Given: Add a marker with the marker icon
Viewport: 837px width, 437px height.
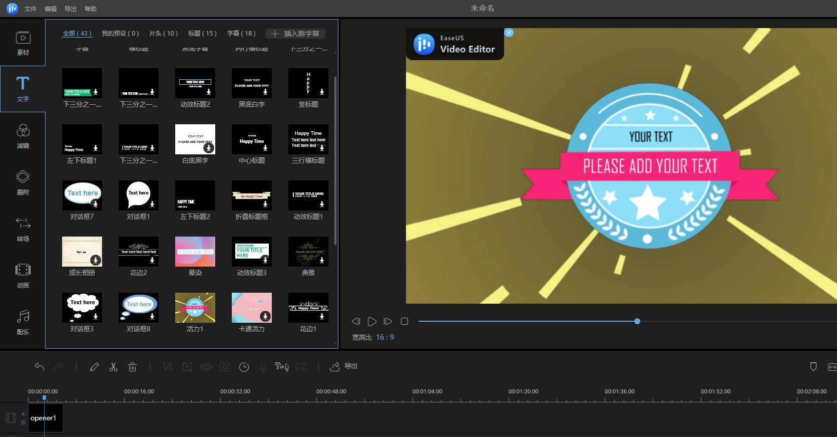Looking at the screenshot, I should point(813,367).
